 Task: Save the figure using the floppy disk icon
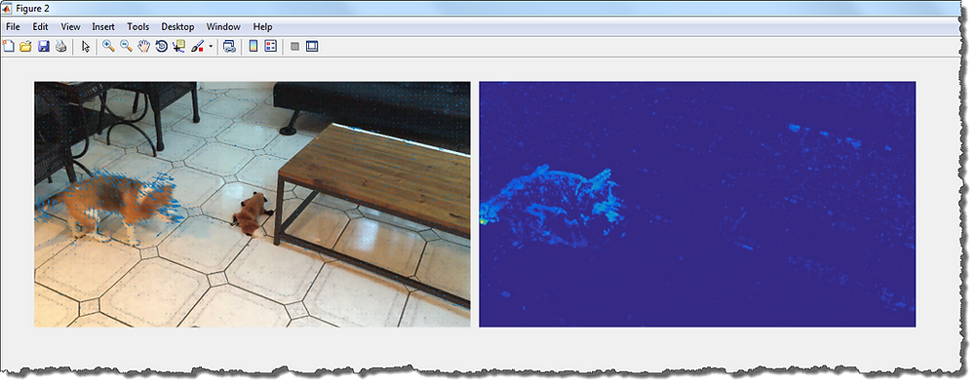click(x=43, y=46)
